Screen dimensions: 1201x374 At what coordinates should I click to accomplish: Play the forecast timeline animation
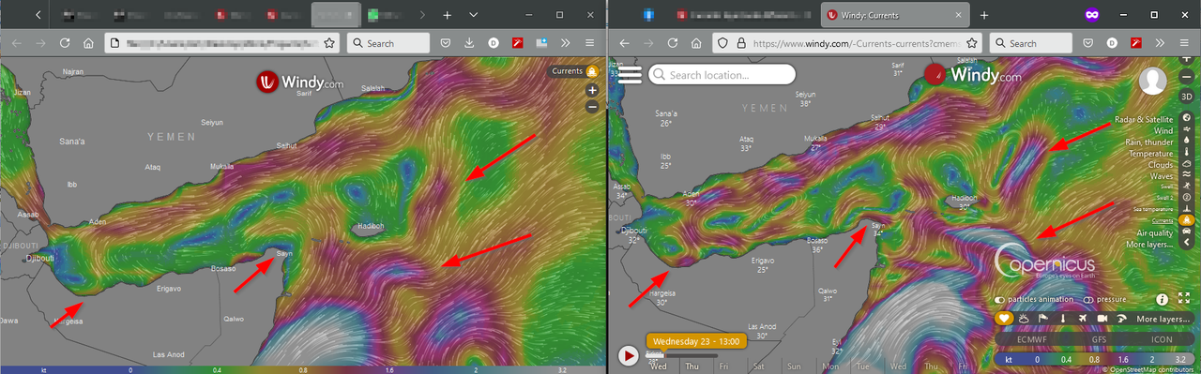(629, 356)
